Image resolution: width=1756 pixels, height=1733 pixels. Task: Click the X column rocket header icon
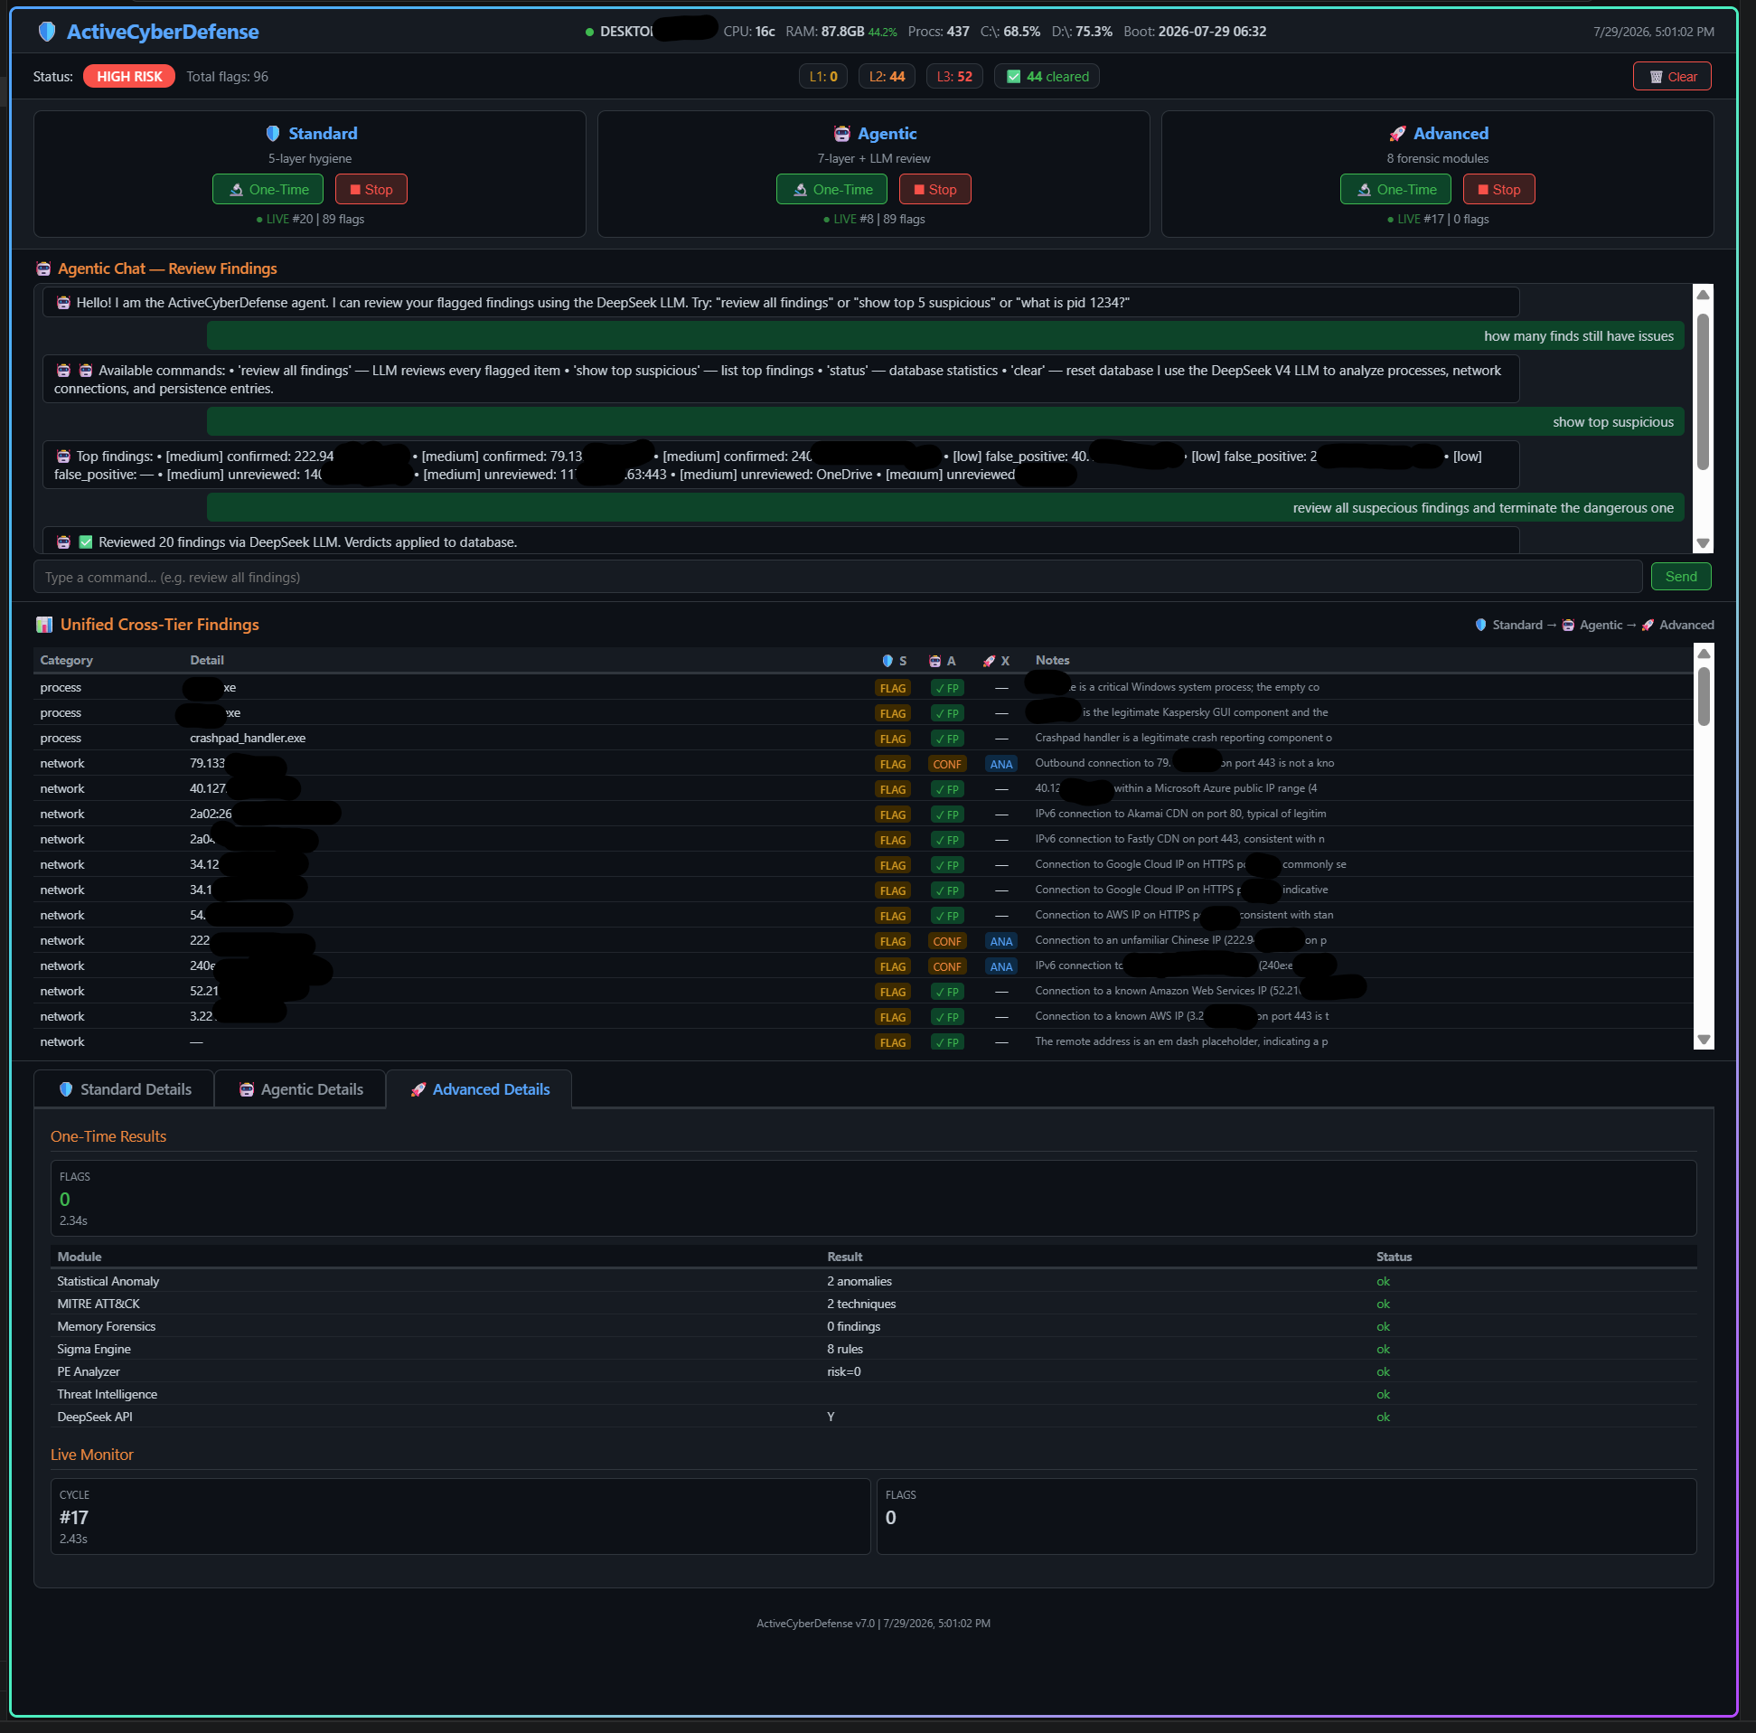point(989,661)
